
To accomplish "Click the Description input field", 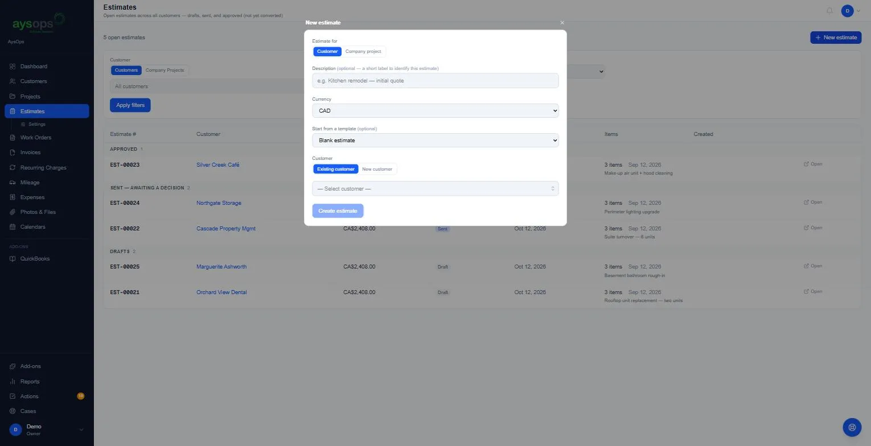I will pyautogui.click(x=435, y=81).
